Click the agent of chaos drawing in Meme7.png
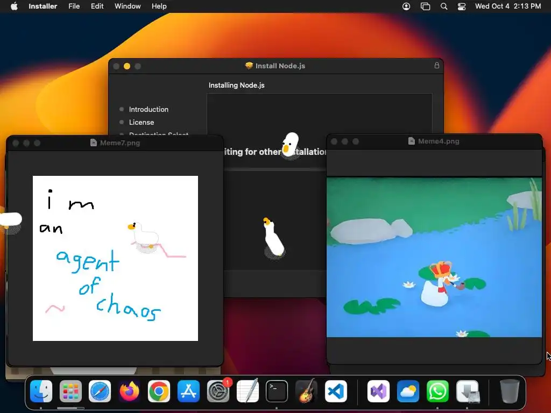 coord(115,258)
